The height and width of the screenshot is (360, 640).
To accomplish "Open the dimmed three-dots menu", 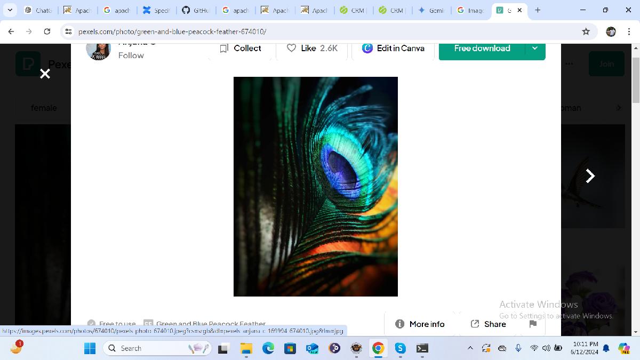I will point(570,64).
